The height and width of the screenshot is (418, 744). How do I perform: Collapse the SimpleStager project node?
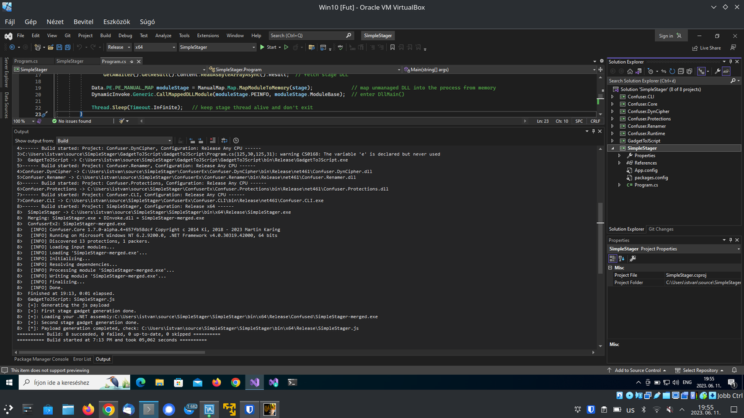(613, 148)
